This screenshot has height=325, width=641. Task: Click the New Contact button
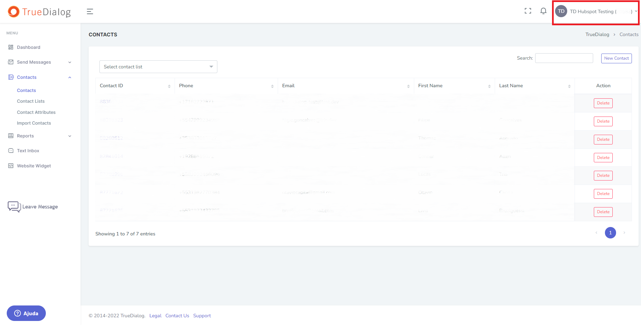616,58
